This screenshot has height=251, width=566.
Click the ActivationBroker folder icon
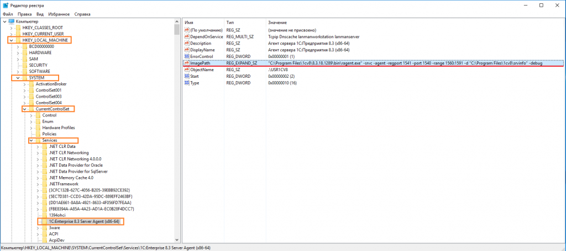pyautogui.click(x=31, y=83)
